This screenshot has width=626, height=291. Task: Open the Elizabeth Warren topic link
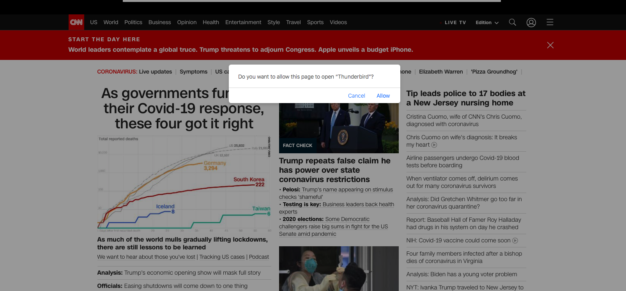click(441, 72)
